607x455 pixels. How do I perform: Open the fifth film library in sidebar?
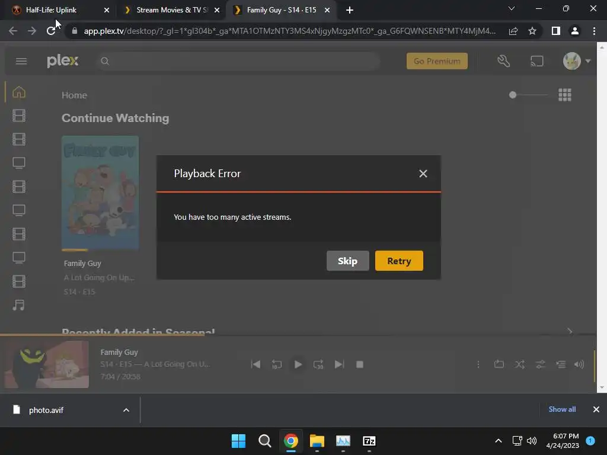[x=18, y=281]
